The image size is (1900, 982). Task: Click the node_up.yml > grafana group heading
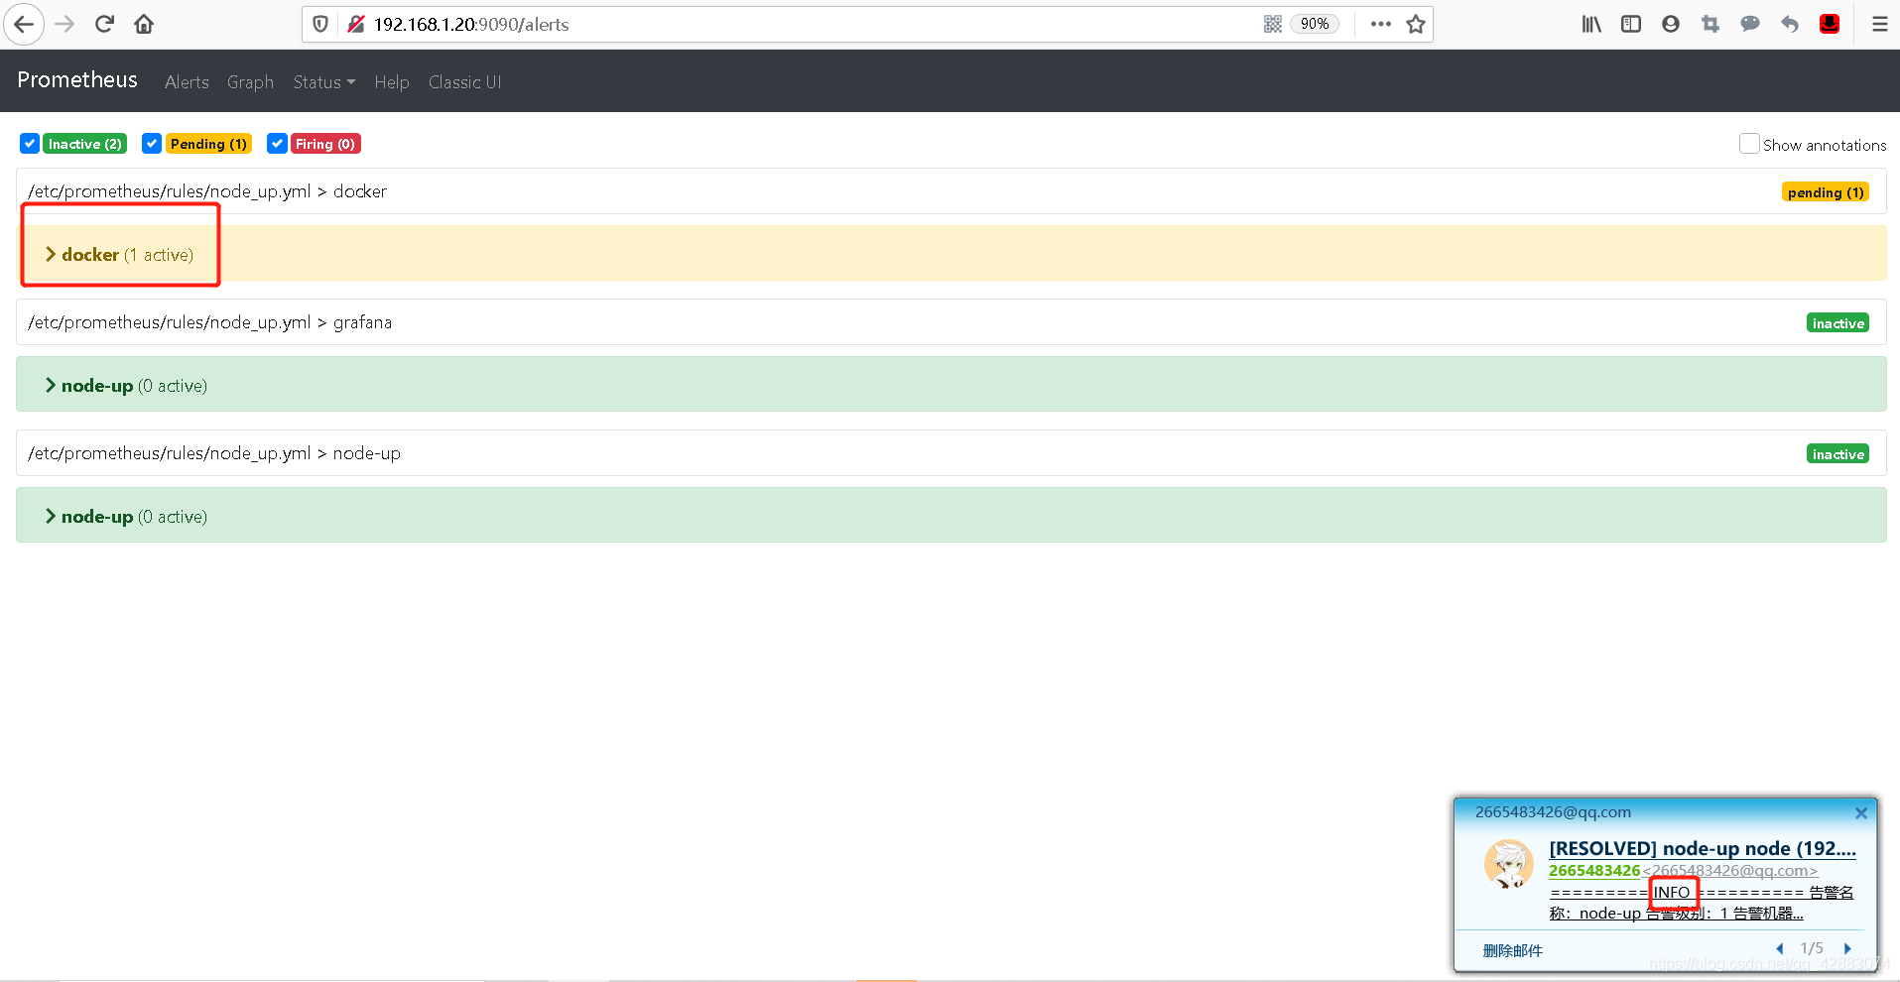[209, 322]
